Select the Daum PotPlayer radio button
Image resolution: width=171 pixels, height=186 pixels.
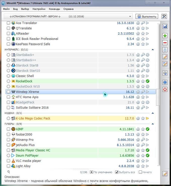[x=8, y=155]
